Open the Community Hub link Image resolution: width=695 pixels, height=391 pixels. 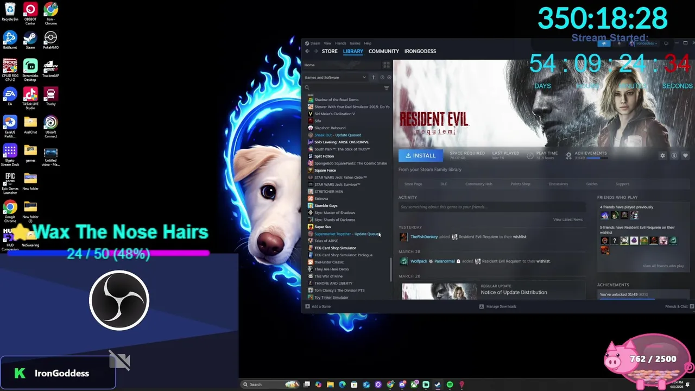click(x=479, y=184)
